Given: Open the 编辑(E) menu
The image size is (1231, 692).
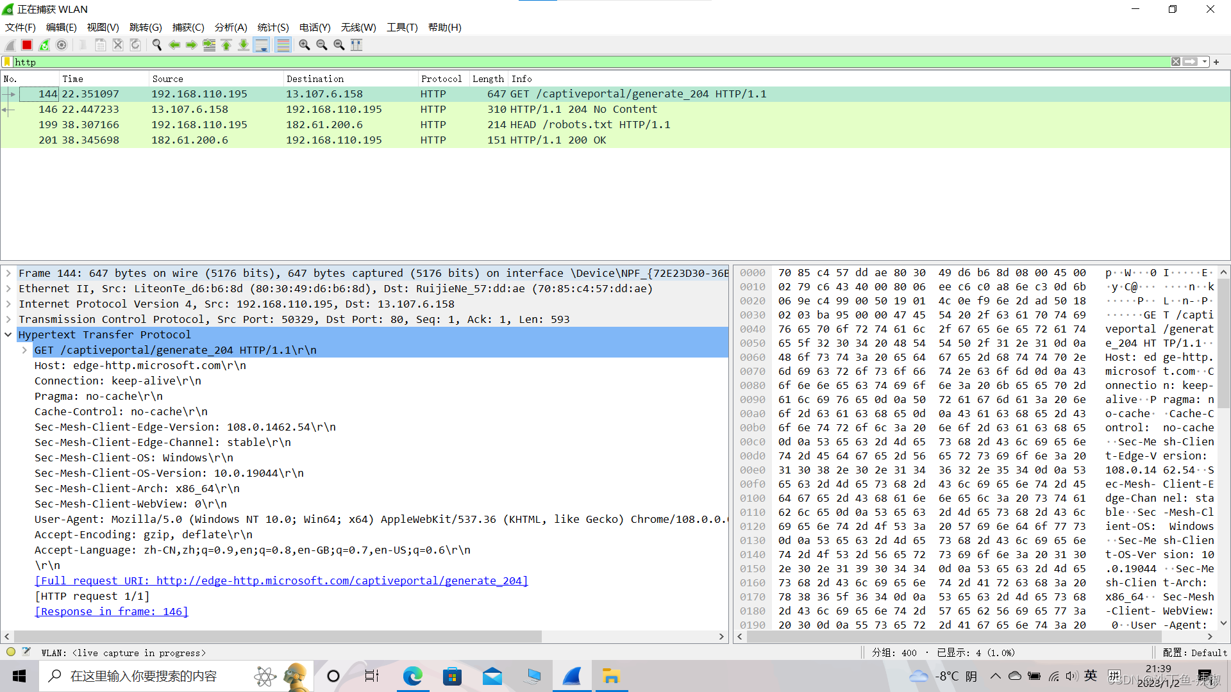Looking at the screenshot, I should (62, 28).
